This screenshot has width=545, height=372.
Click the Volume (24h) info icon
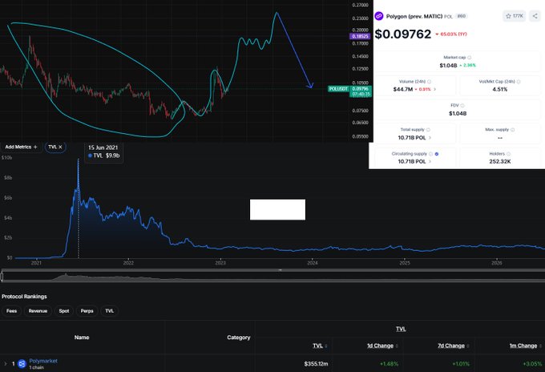click(430, 82)
